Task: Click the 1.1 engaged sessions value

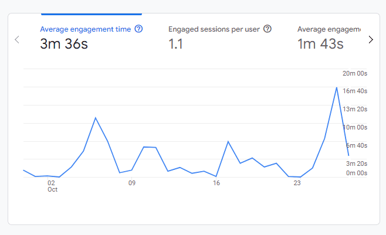Action: tap(176, 44)
